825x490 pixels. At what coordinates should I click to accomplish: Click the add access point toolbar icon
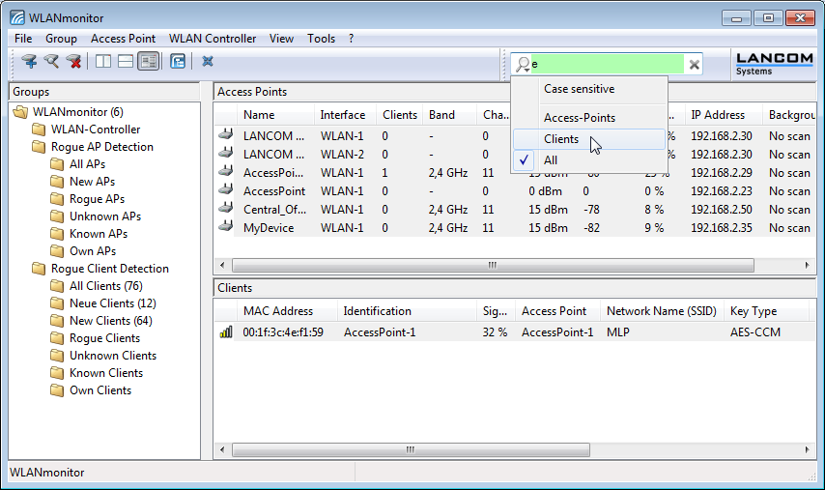[x=29, y=62]
